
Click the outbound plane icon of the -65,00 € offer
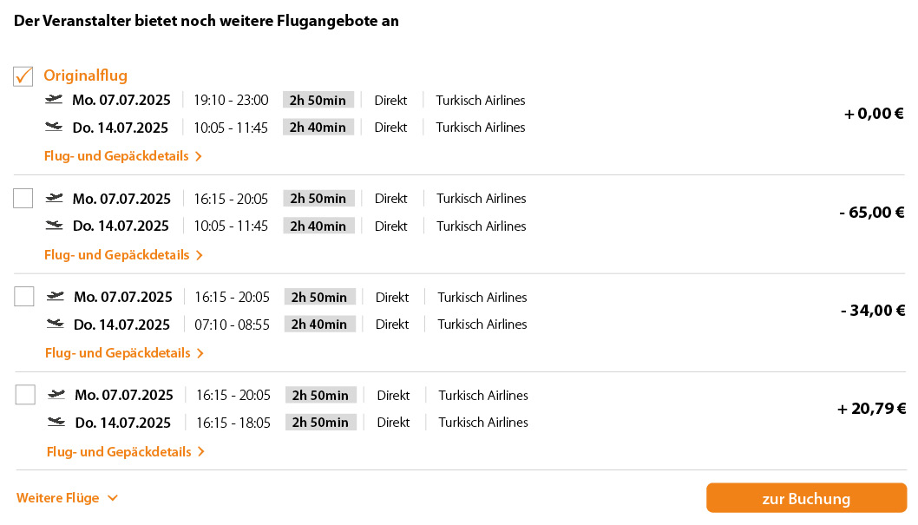tap(55, 198)
